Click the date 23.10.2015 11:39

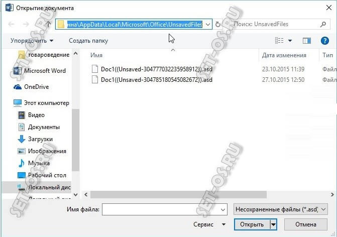click(x=283, y=69)
